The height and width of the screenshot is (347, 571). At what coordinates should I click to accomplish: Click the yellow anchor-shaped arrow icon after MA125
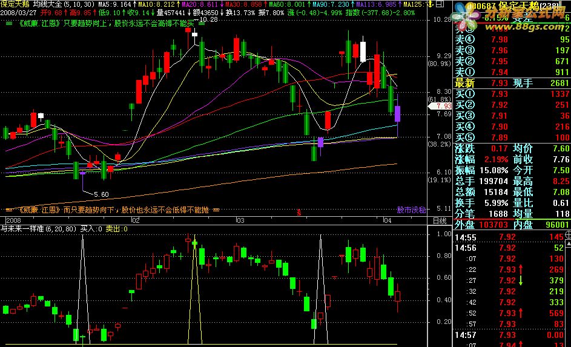[x=430, y=4]
